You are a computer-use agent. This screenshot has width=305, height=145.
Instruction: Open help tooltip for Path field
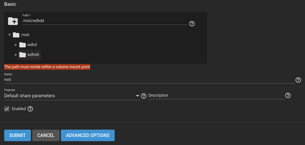tap(192, 24)
